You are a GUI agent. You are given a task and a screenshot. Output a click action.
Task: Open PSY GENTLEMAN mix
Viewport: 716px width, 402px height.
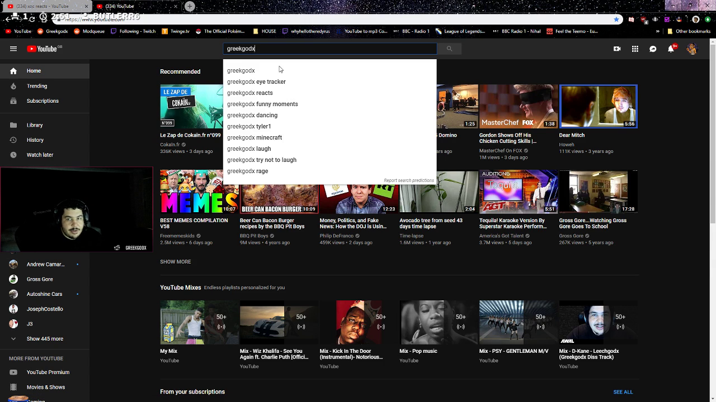click(x=518, y=322)
